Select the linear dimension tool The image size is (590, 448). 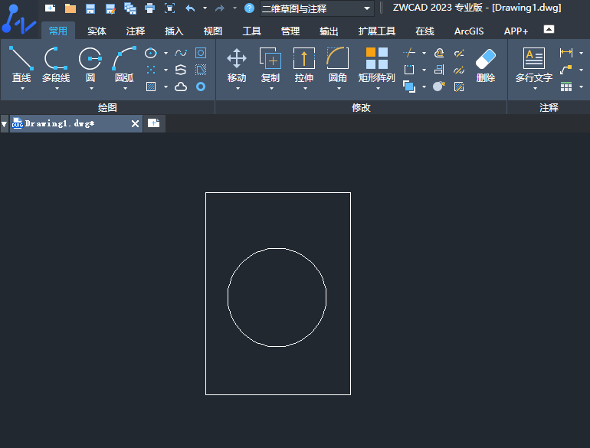click(x=566, y=53)
